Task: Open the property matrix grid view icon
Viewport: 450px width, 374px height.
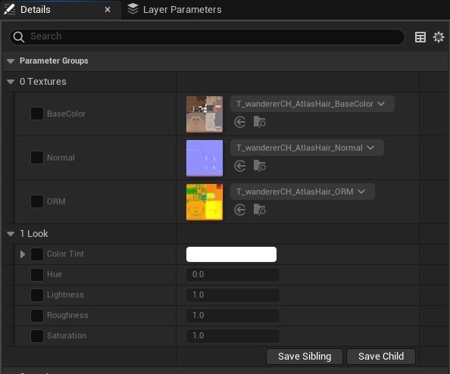Action: click(420, 37)
